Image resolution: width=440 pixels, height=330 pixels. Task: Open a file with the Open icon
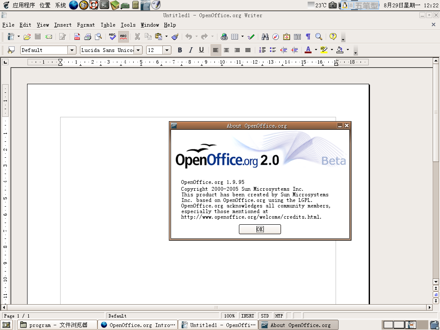(27, 37)
